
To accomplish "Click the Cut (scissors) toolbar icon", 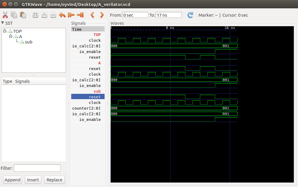I will (5, 15).
